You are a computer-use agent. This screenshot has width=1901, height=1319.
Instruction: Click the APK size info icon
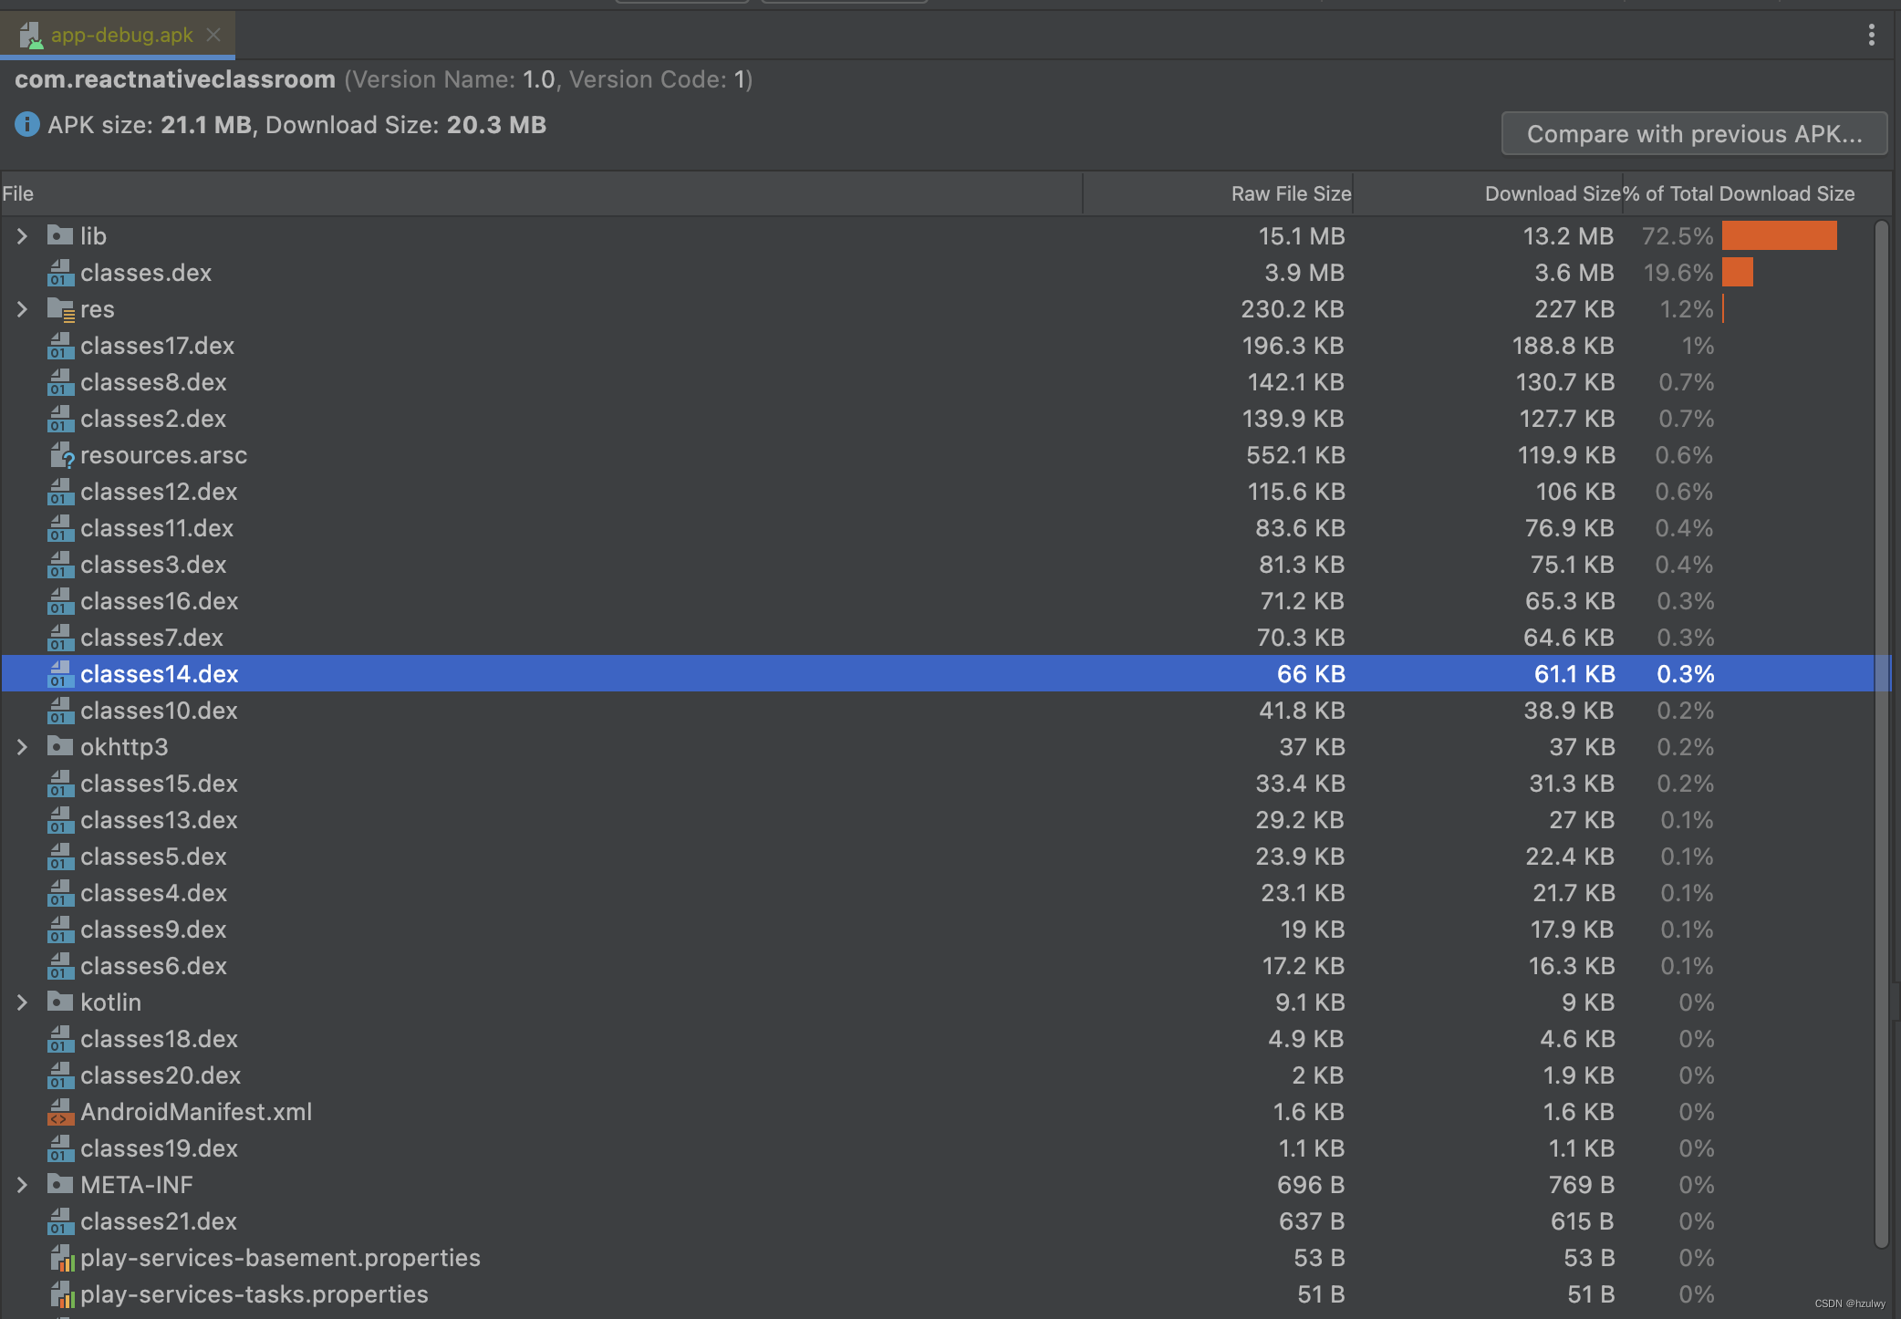(x=27, y=124)
